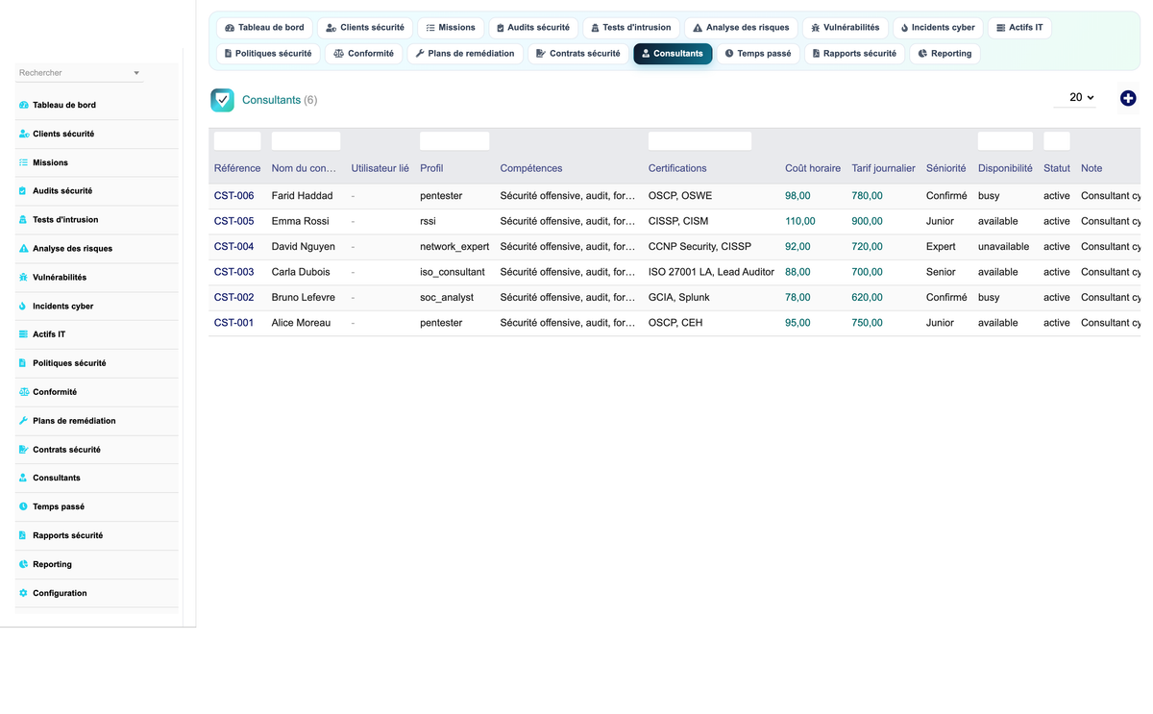This screenshot has width=1153, height=714.
Task: Click the sidebar Consultants person icon
Action: (23, 478)
